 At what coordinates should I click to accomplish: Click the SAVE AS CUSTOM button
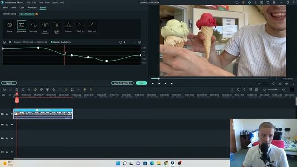(x=122, y=83)
